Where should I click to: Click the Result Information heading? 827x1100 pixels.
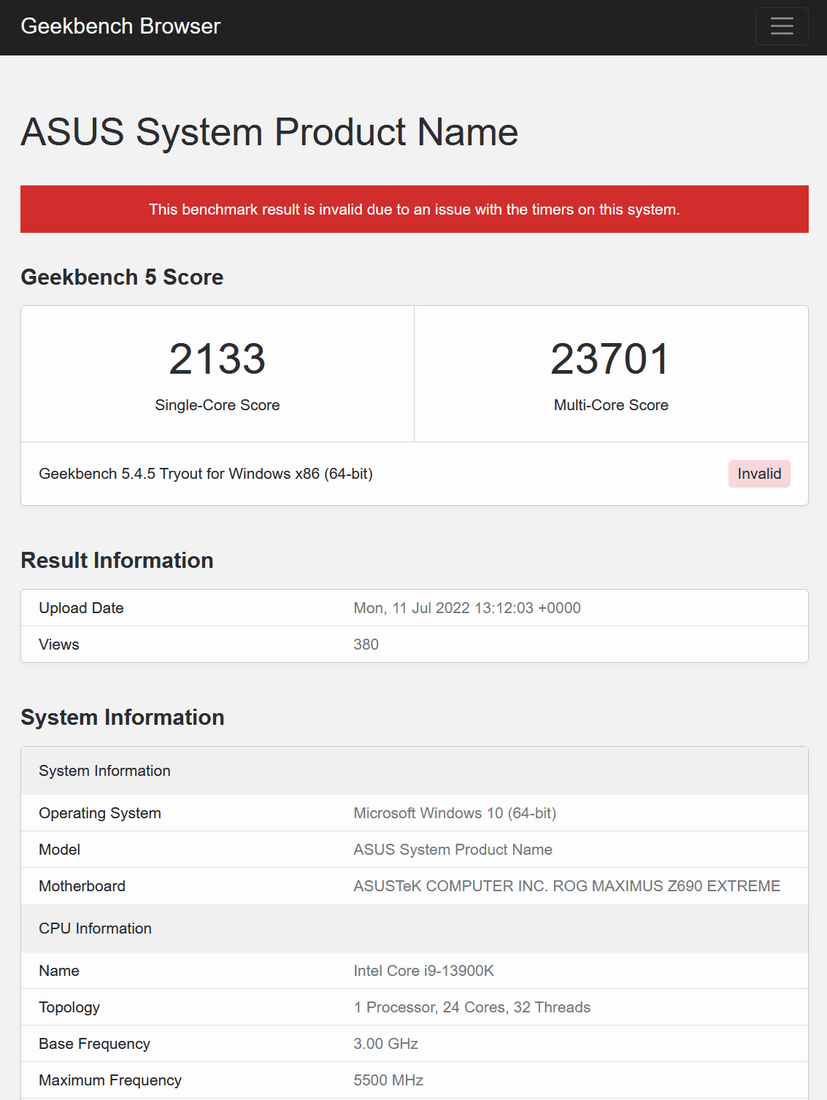pos(117,561)
